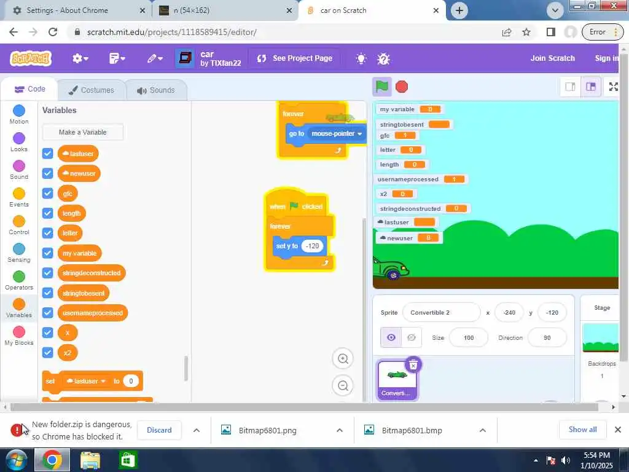Select the Stage backdrop thumbnail
This screenshot has width=629, height=472.
coord(601,338)
